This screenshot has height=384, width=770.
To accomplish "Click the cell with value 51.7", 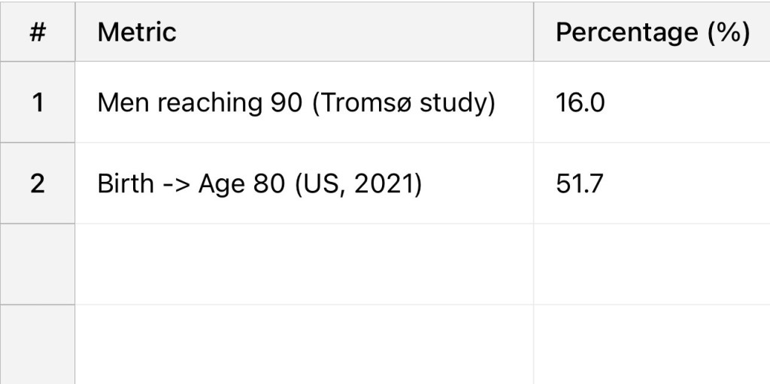I will pos(579,183).
